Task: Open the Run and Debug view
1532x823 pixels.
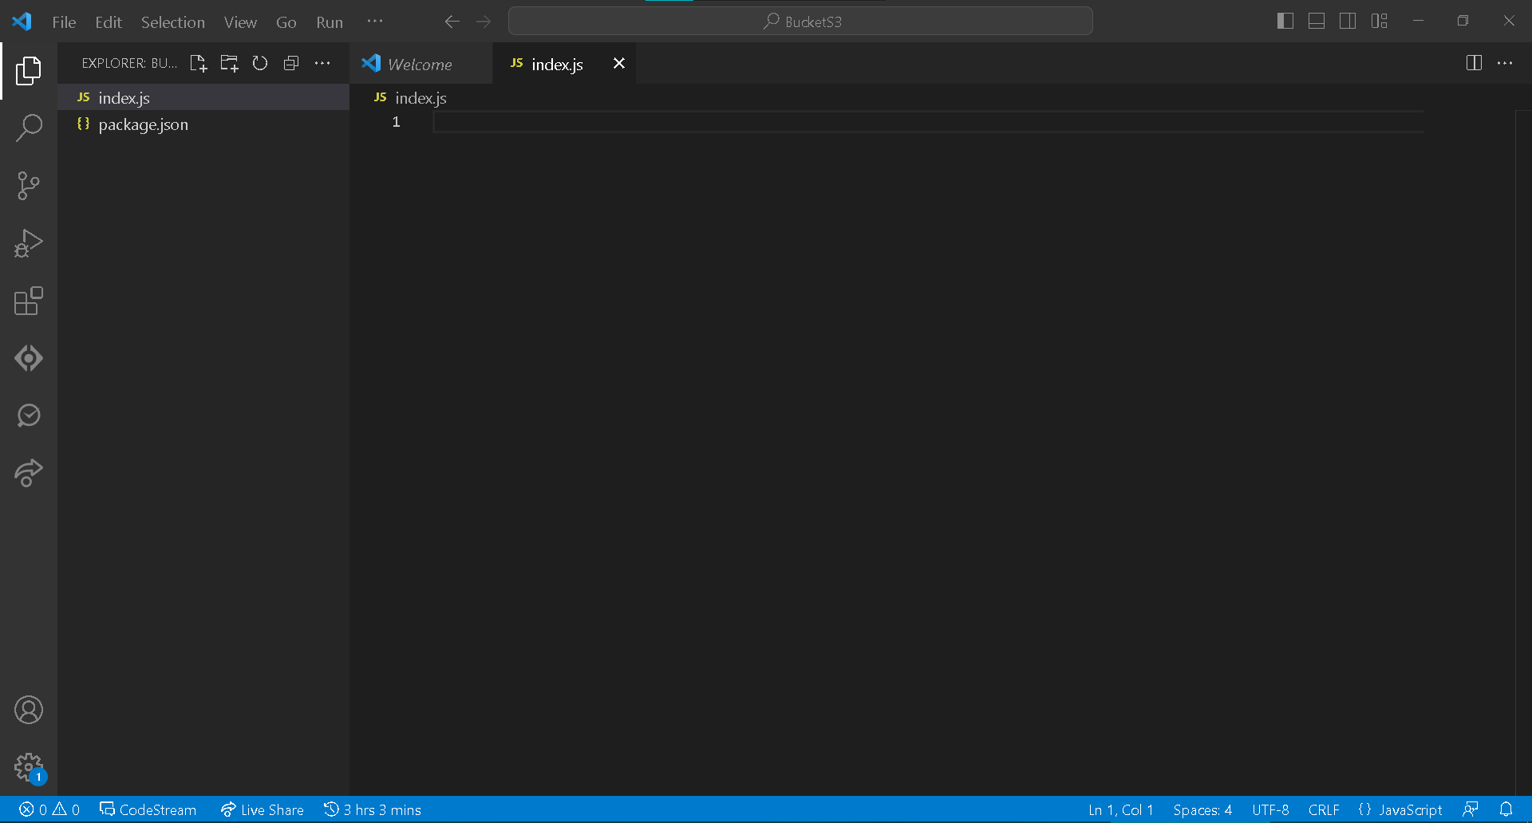Action: (29, 243)
